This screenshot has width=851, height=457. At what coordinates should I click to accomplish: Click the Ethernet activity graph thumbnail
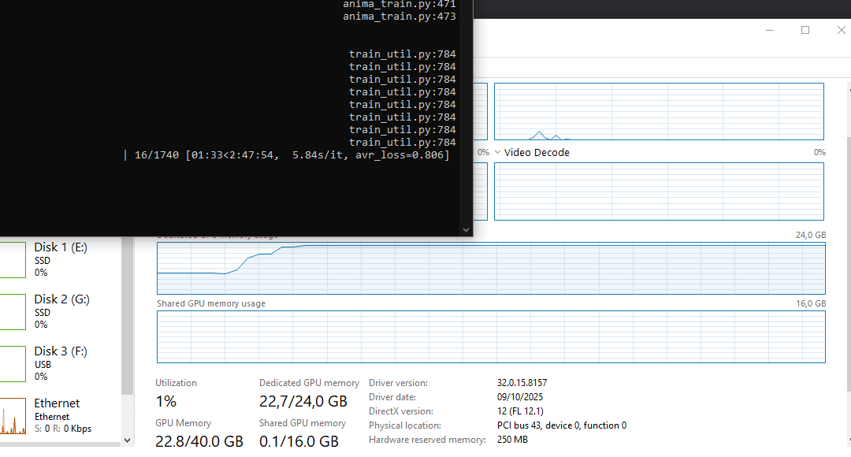pos(13,416)
